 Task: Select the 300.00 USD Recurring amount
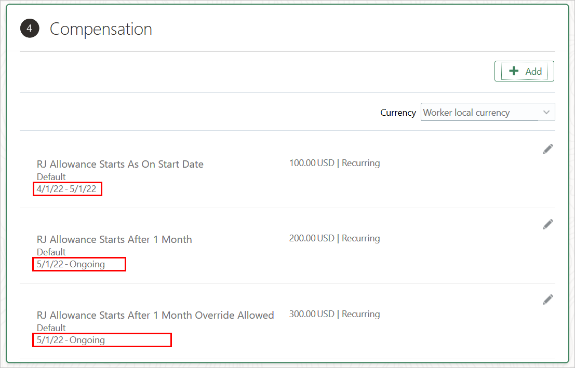click(335, 314)
